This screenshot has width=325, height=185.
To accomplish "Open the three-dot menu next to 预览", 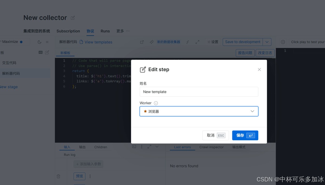I will (90, 176).
